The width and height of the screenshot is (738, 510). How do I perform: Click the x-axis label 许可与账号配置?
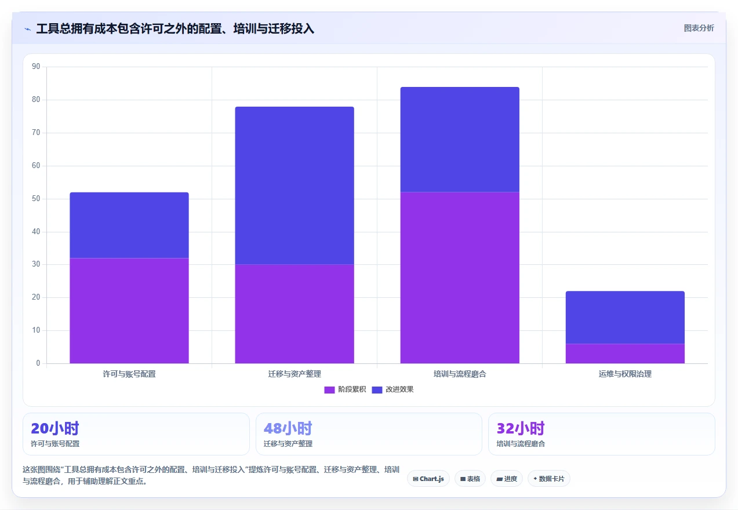129,374
